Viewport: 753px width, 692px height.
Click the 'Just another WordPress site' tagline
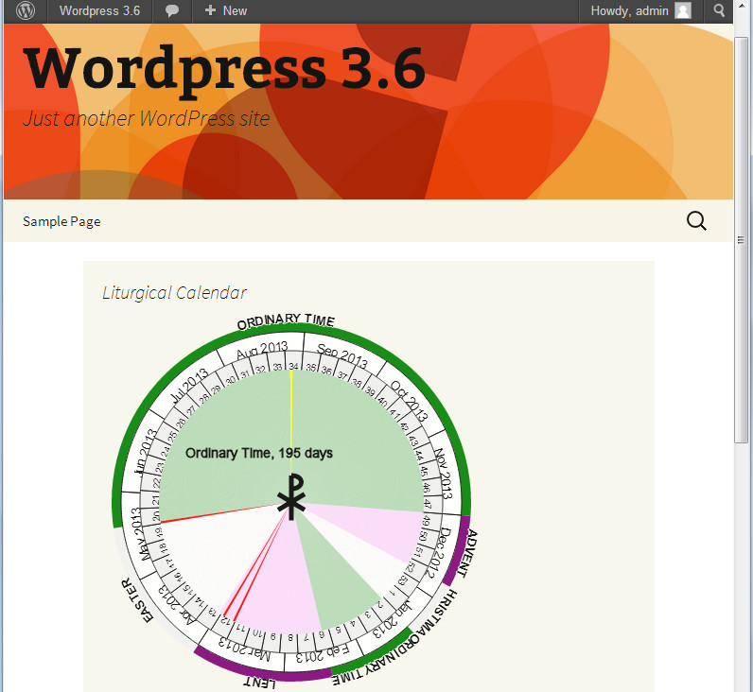pyautogui.click(x=146, y=118)
